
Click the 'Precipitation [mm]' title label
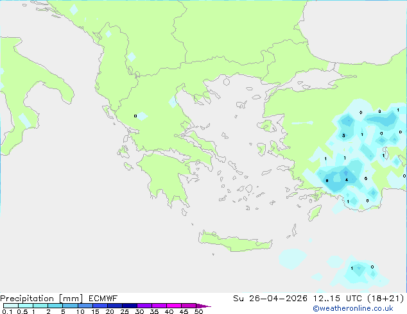click(x=42, y=299)
